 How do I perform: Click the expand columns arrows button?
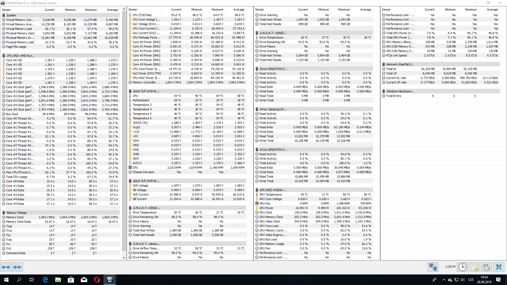click(x=6, y=267)
